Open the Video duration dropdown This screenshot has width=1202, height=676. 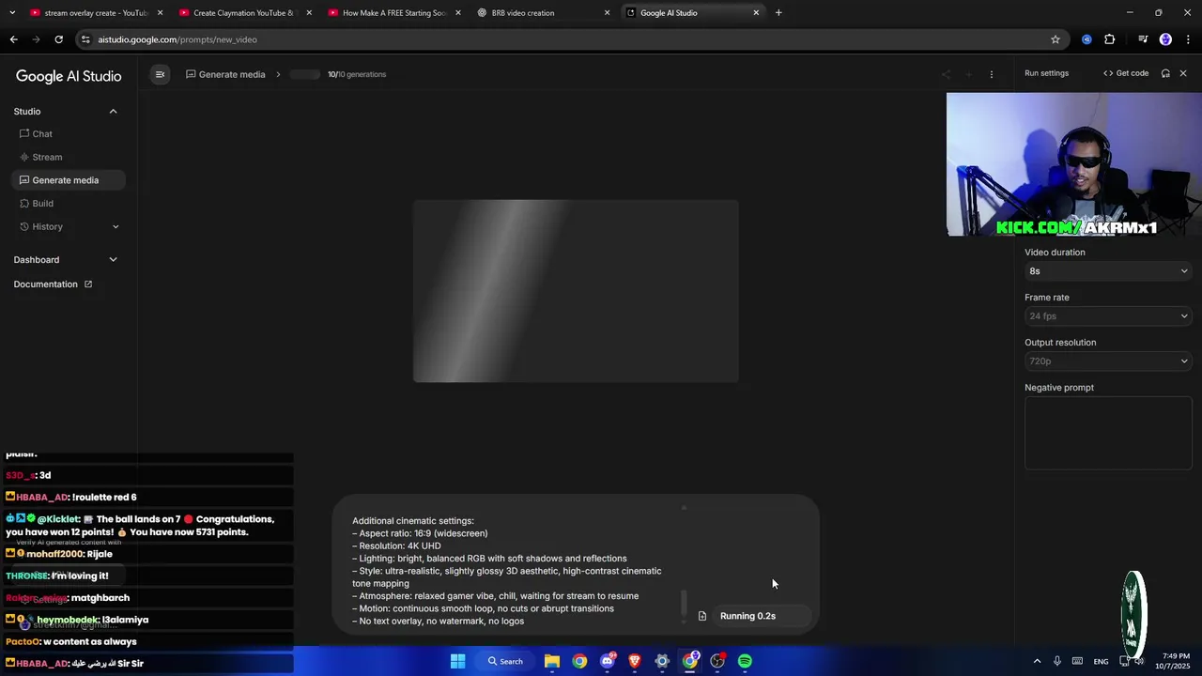coord(1108,271)
